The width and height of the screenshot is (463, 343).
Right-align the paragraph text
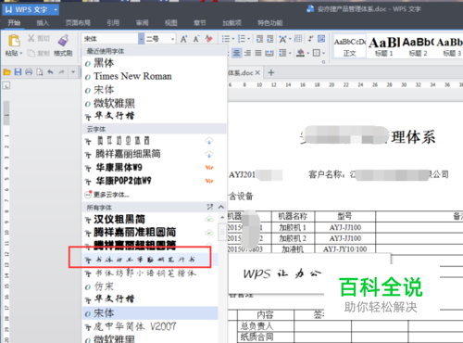tap(247, 53)
